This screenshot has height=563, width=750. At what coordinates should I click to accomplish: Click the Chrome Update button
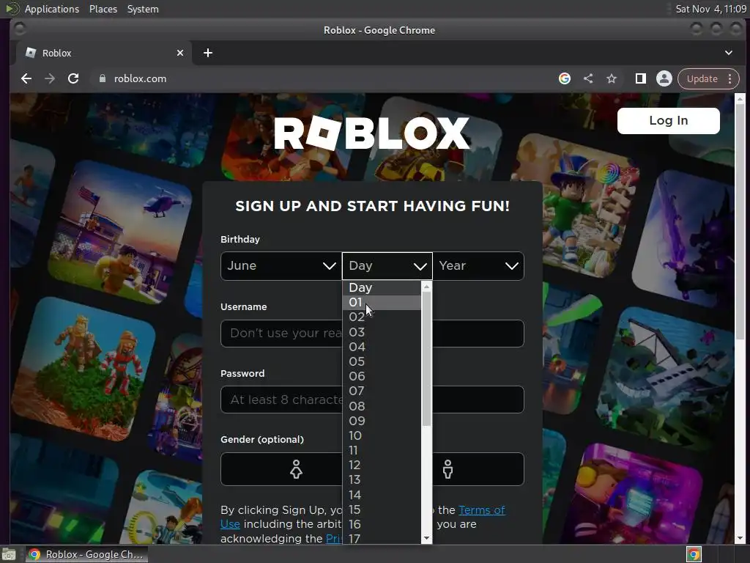point(702,78)
